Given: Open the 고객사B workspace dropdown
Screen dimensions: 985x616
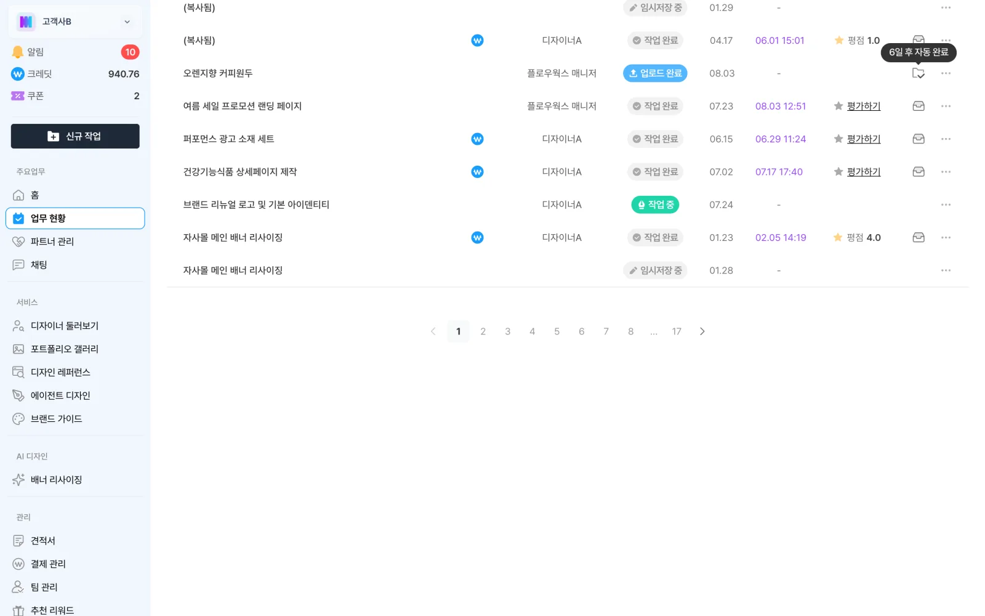Looking at the screenshot, I should pos(75,22).
